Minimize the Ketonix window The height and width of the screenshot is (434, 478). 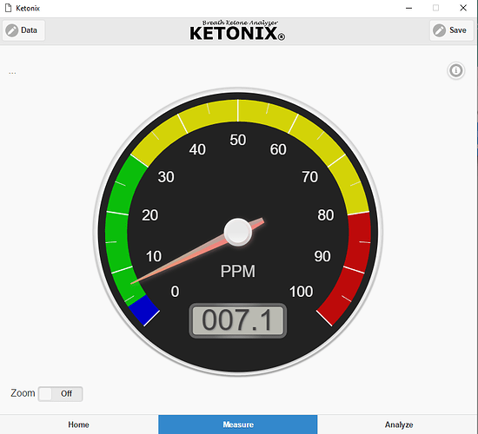408,8
